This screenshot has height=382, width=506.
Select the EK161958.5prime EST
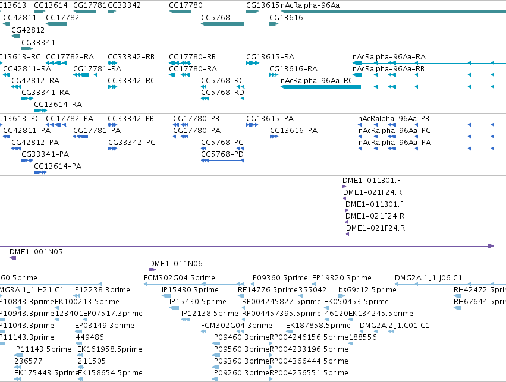point(110,349)
